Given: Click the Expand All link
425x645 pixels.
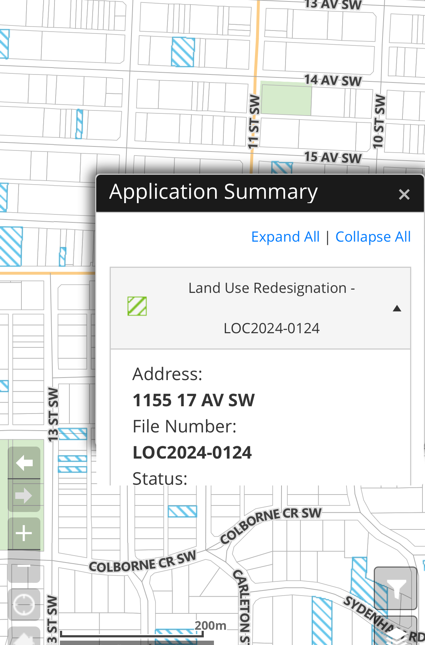Looking at the screenshot, I should pos(285,237).
